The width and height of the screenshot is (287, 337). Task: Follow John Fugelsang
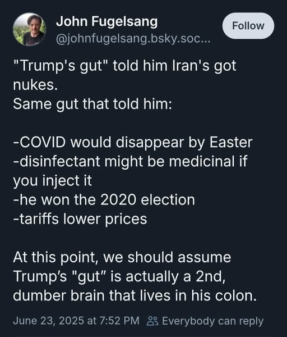point(248,26)
